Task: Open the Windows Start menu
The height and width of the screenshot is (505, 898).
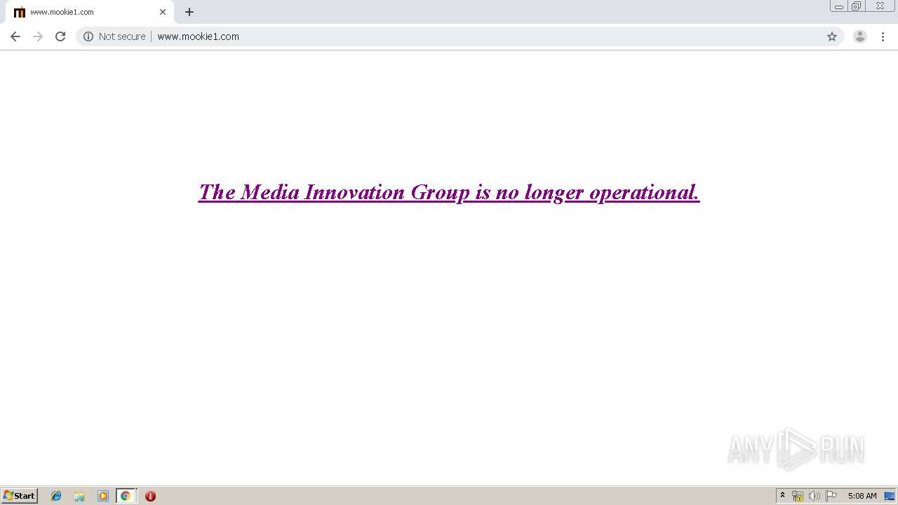Action: [x=20, y=496]
